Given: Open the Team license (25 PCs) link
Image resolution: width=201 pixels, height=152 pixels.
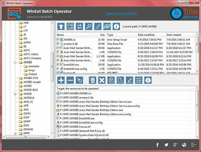Looking at the screenshot, I should click(x=121, y=13).
